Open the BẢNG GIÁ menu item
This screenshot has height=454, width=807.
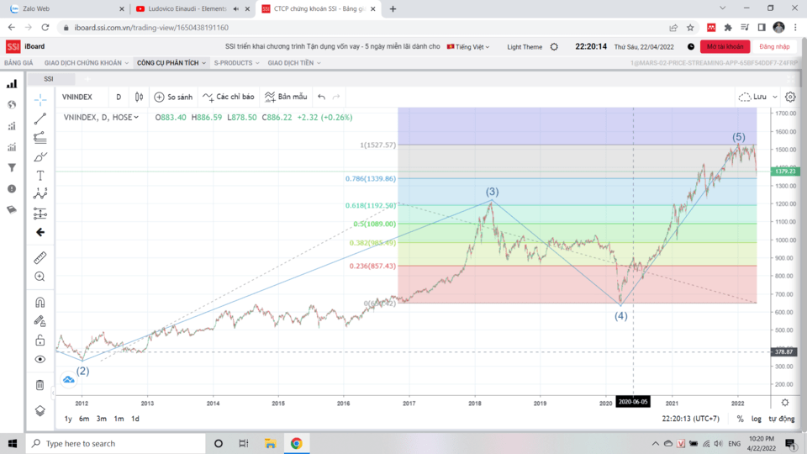point(18,63)
